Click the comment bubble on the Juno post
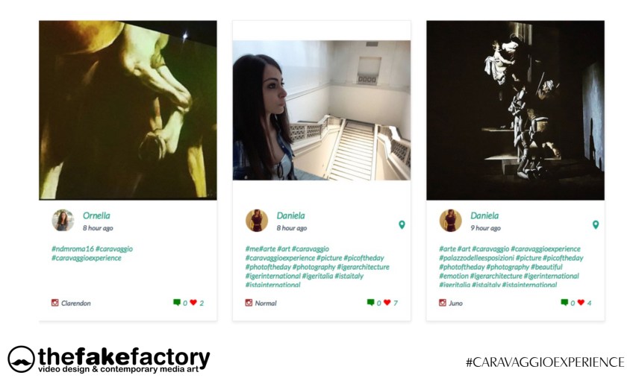633x378 pixels. pos(564,302)
